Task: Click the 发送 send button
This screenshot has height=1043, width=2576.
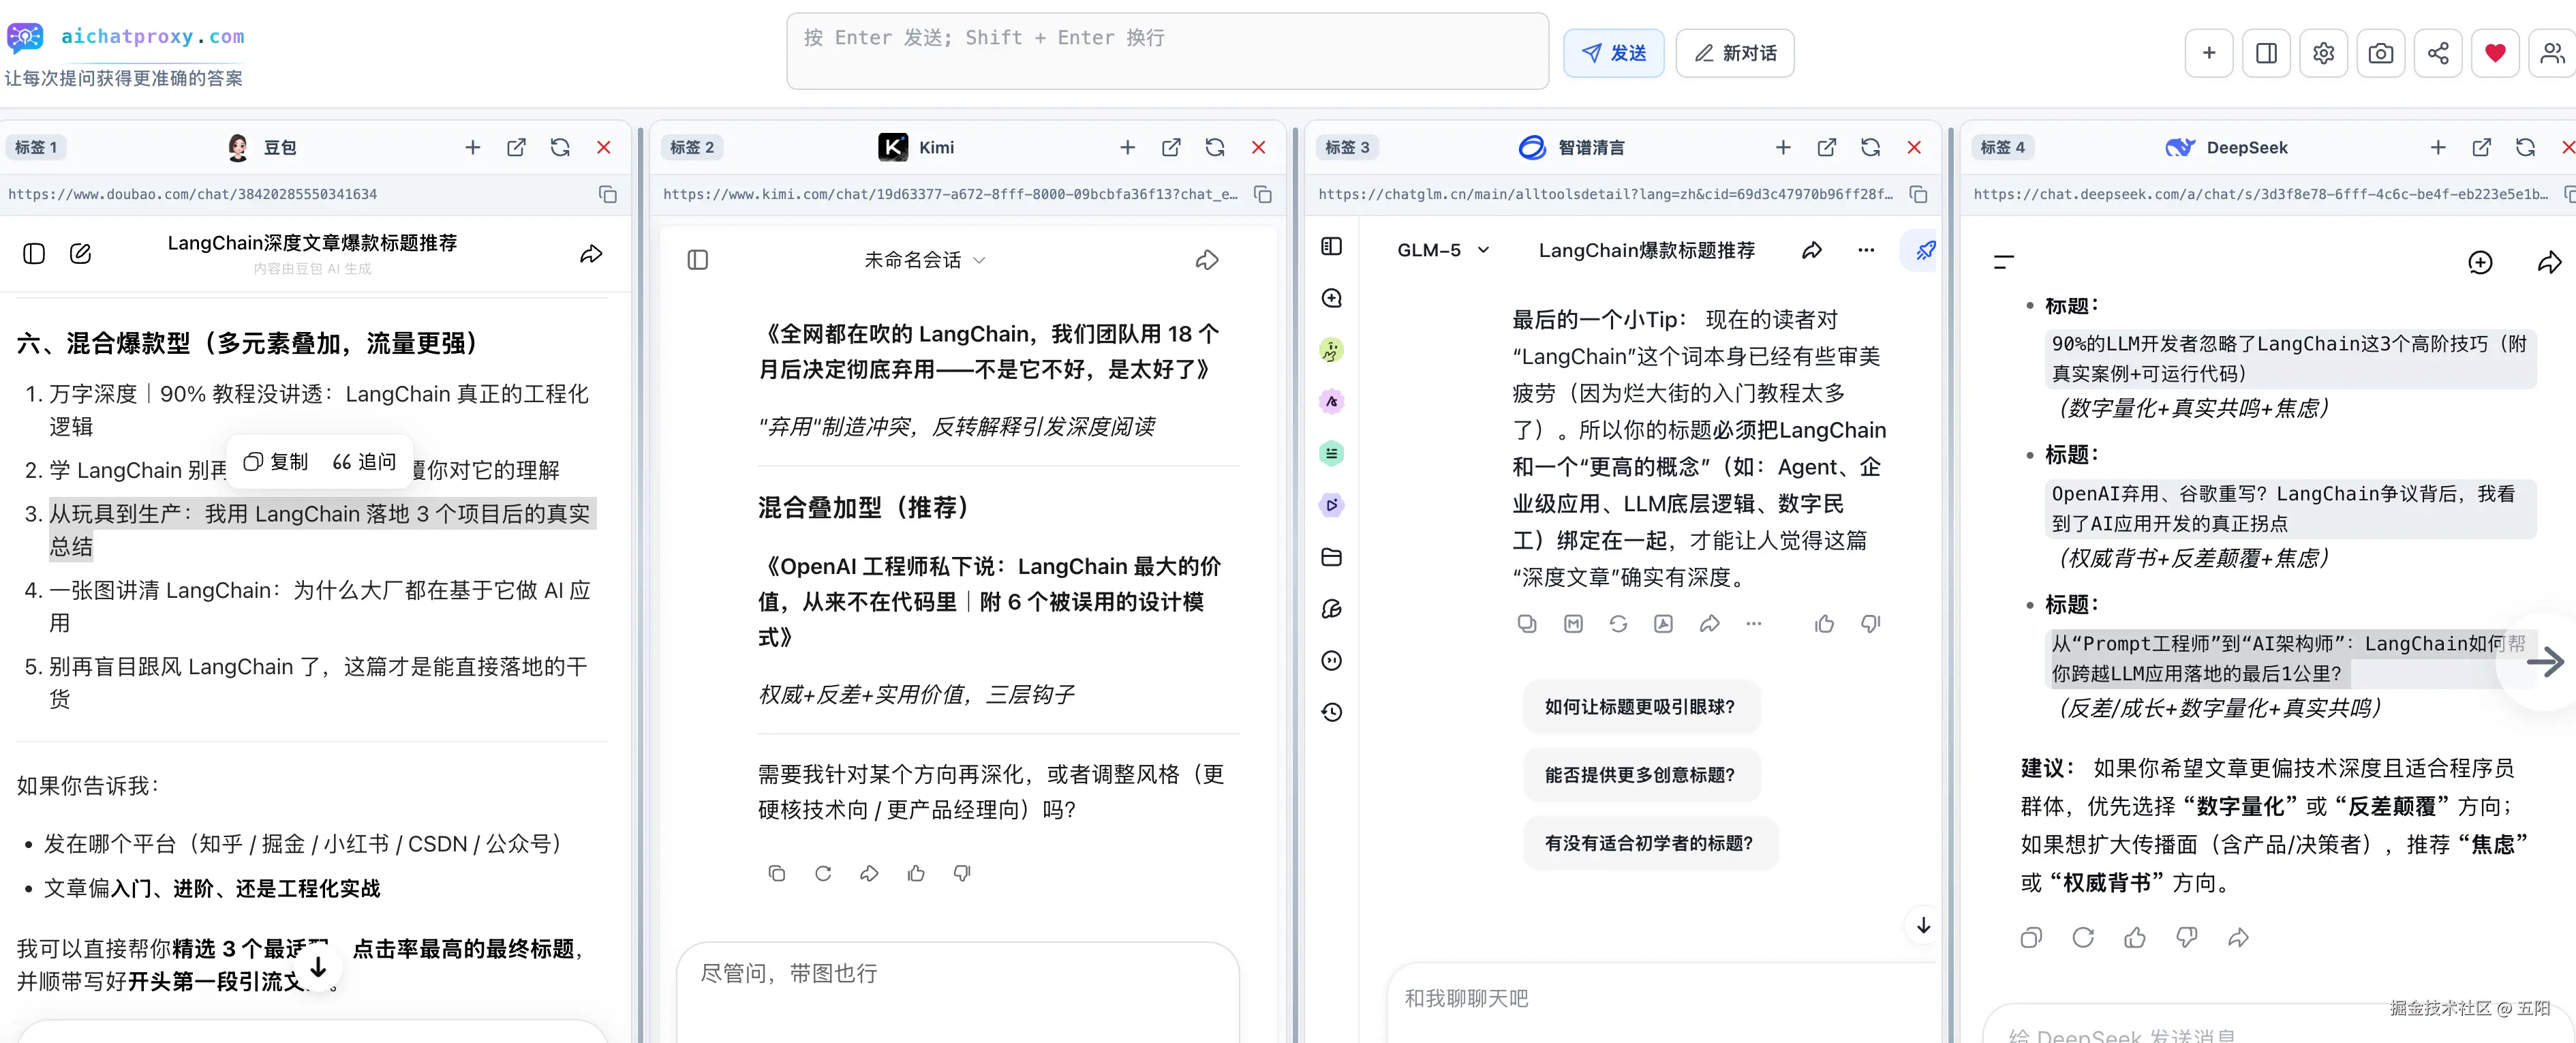Action: (1613, 53)
